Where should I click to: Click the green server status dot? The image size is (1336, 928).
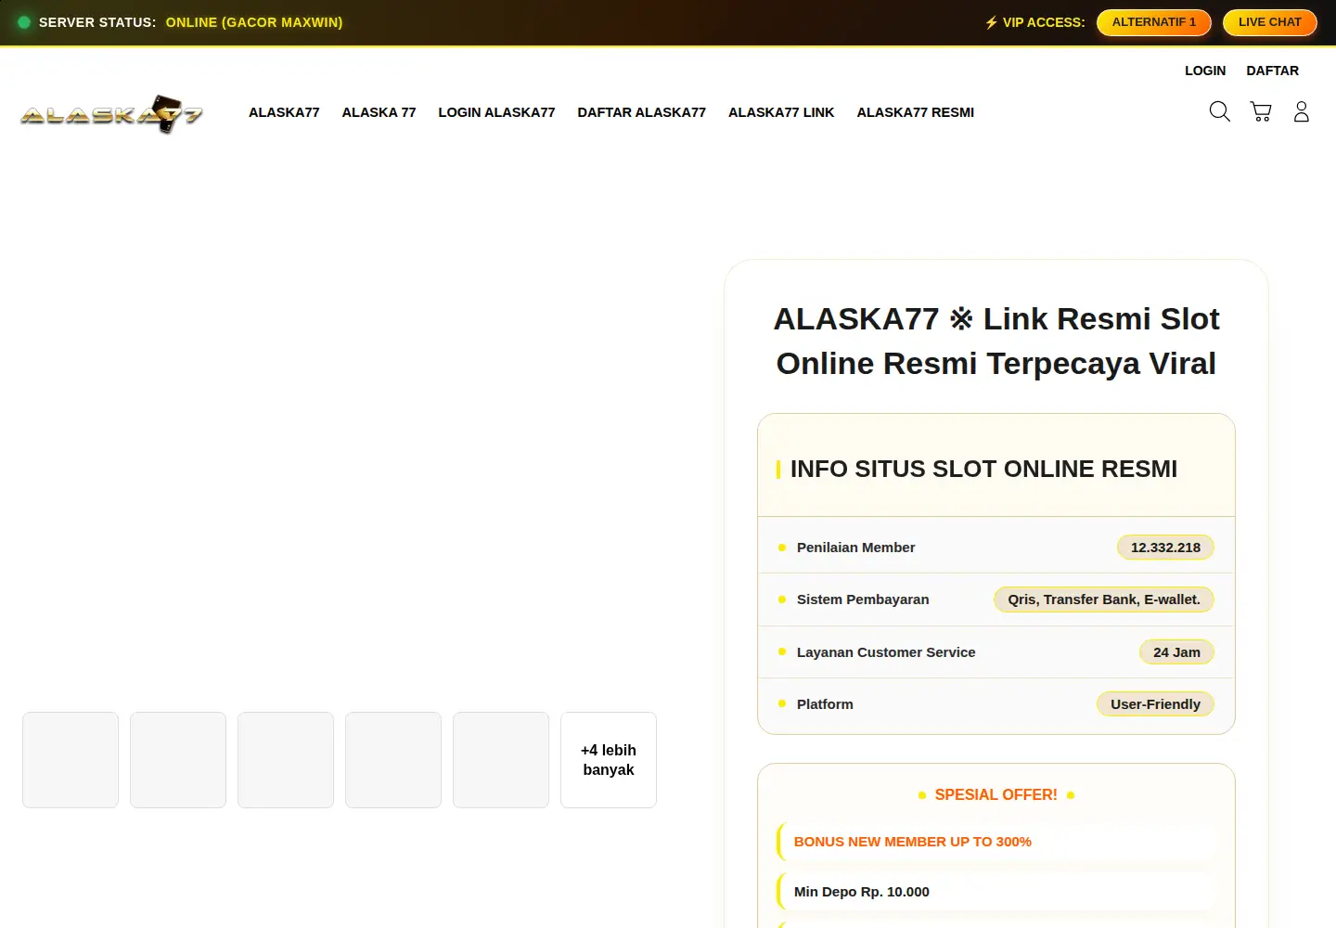click(x=24, y=22)
